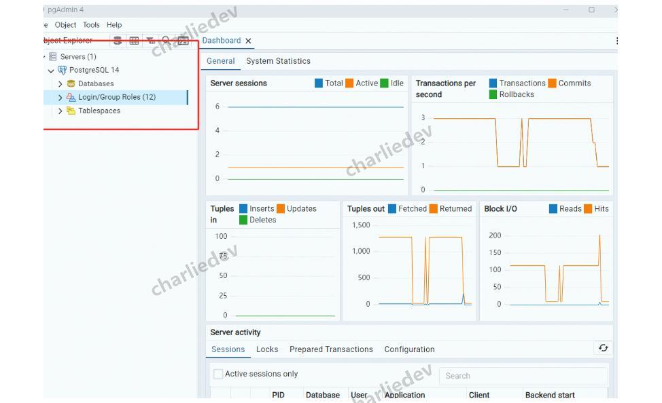This screenshot has height=403, width=662.
Task: Open the Tools menu
Action: click(91, 25)
